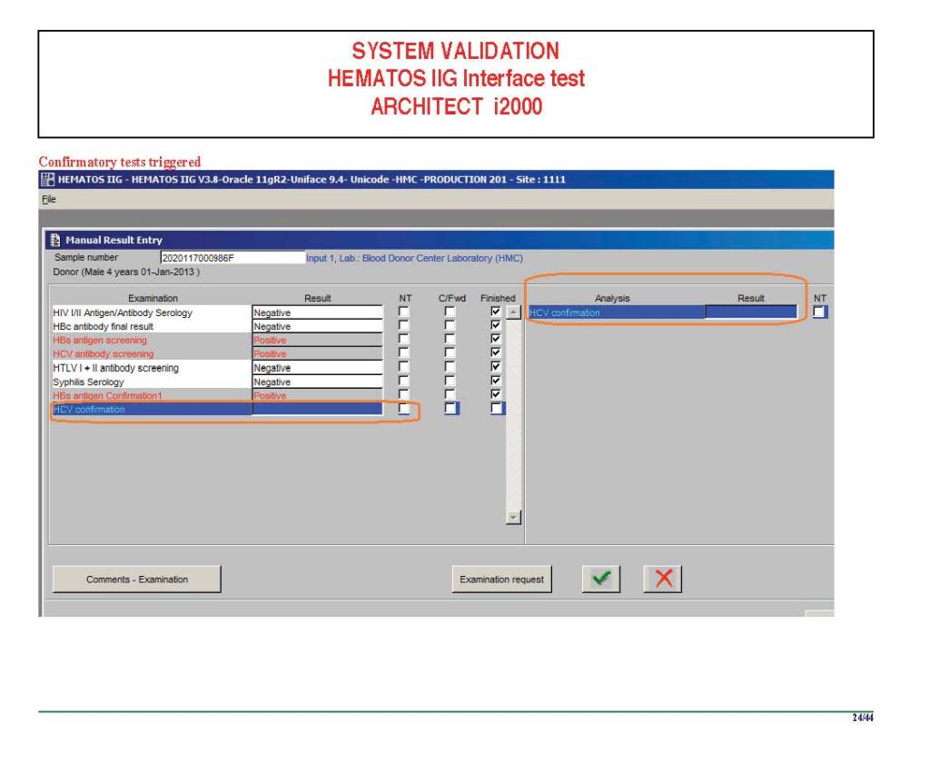
Task: Click the Comments - Examination button
Action: coord(137,580)
